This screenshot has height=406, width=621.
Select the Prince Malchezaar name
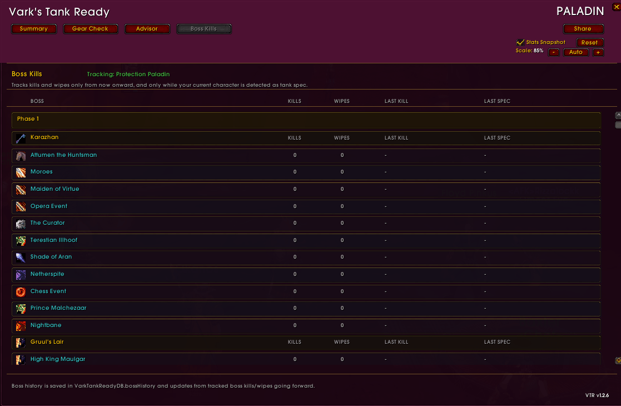[58, 308]
